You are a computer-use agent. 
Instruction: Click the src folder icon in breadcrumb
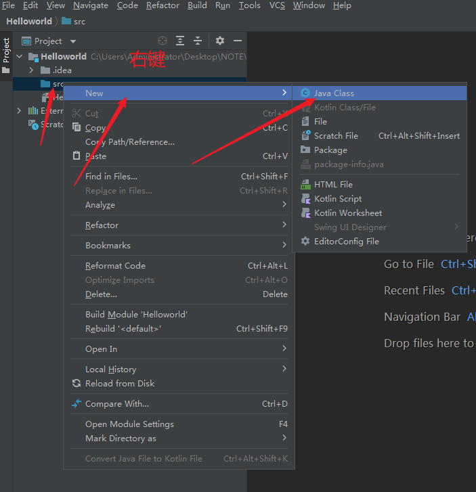[x=66, y=22]
